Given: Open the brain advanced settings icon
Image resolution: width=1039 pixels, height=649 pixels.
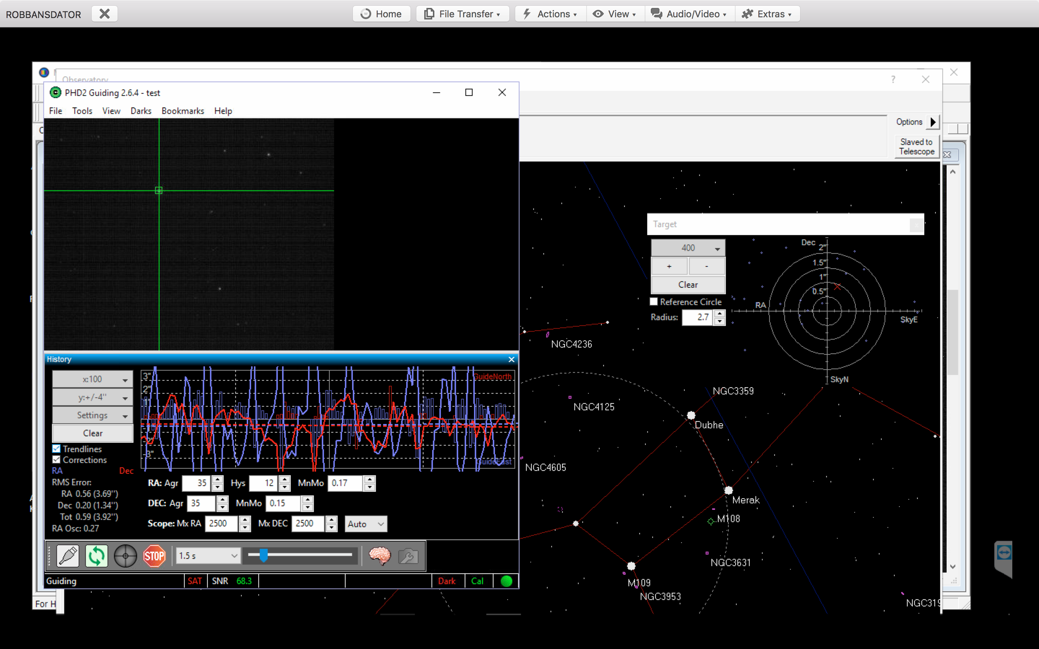Looking at the screenshot, I should (380, 556).
